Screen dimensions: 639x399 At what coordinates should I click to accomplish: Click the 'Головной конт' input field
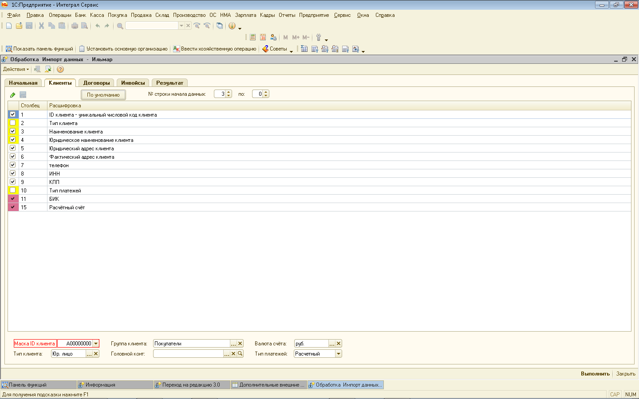coord(188,354)
